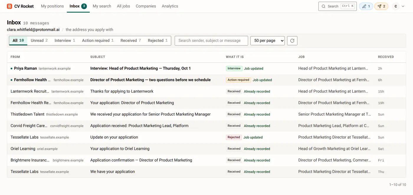Viewport: 413px width, 195px height.
Task: Open the My search tab
Action: (x=102, y=6)
